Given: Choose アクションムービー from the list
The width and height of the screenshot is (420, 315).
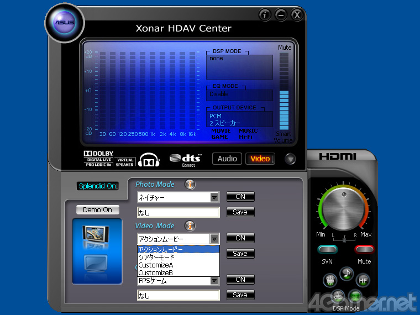Looking at the screenshot, I should (179, 249).
